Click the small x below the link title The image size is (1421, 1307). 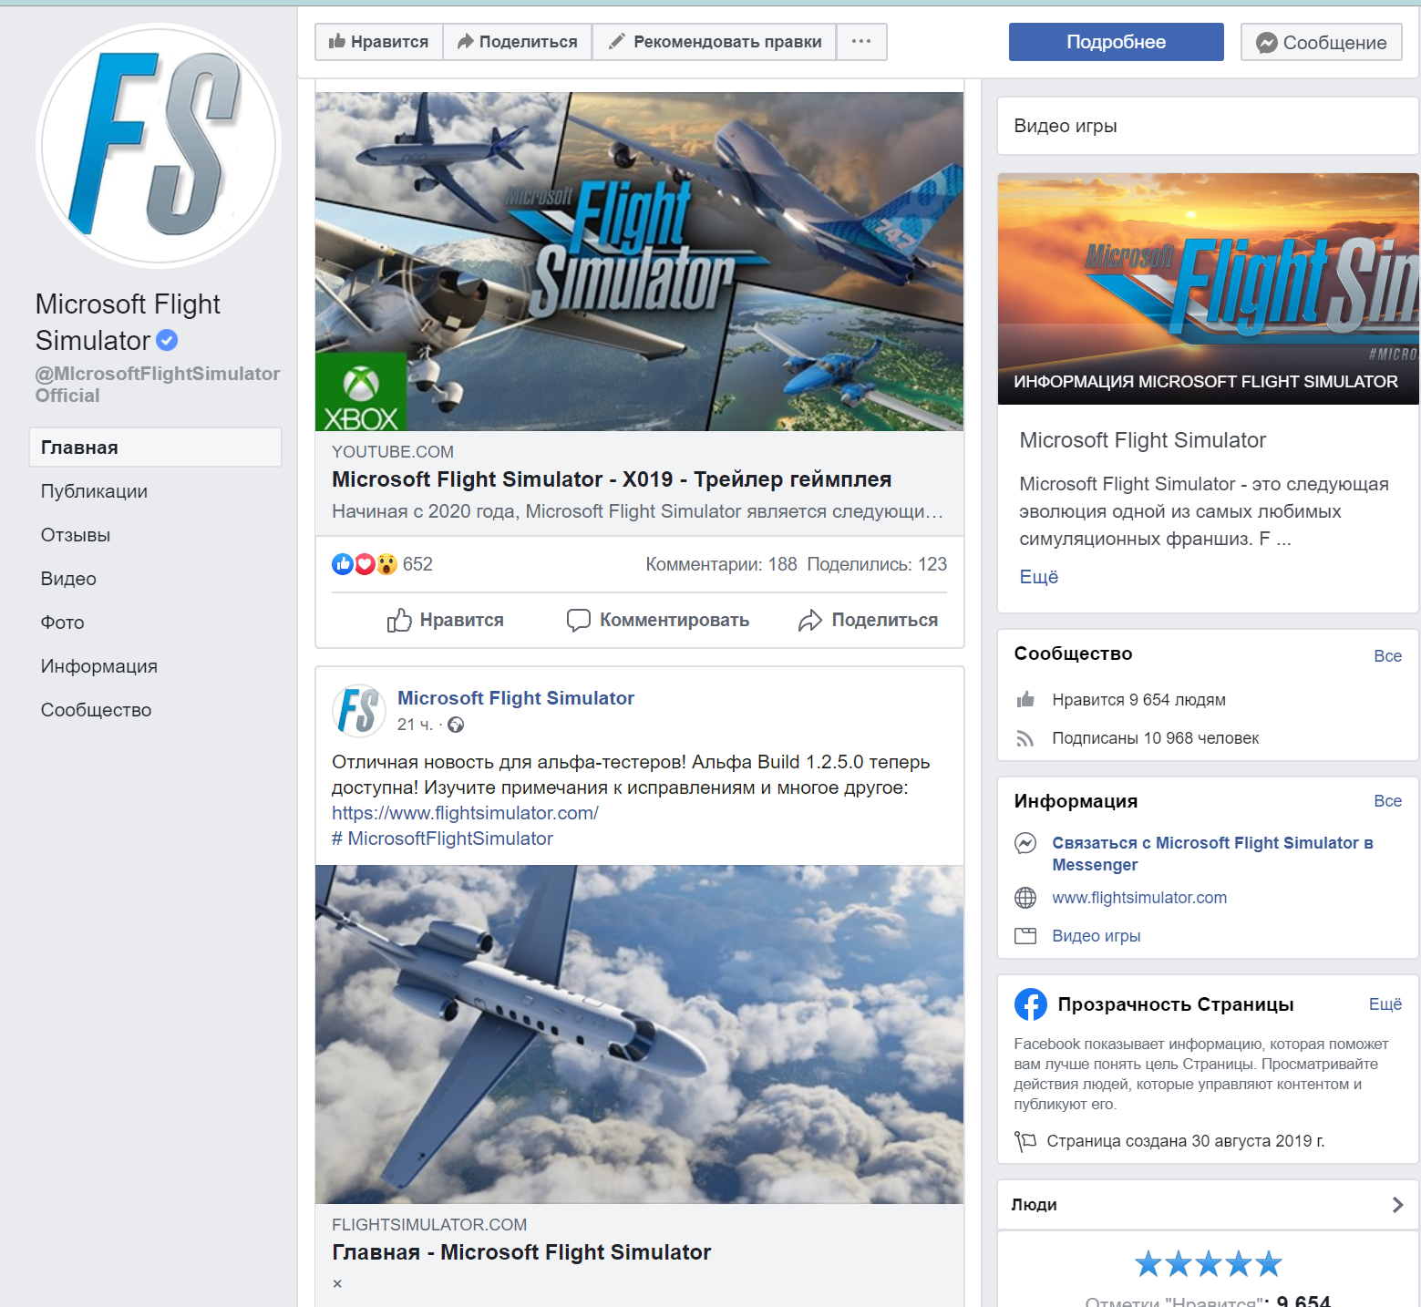pyautogui.click(x=337, y=1284)
